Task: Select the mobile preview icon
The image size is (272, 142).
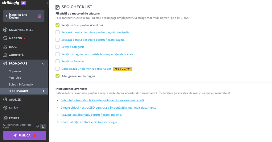Action: coord(43,126)
